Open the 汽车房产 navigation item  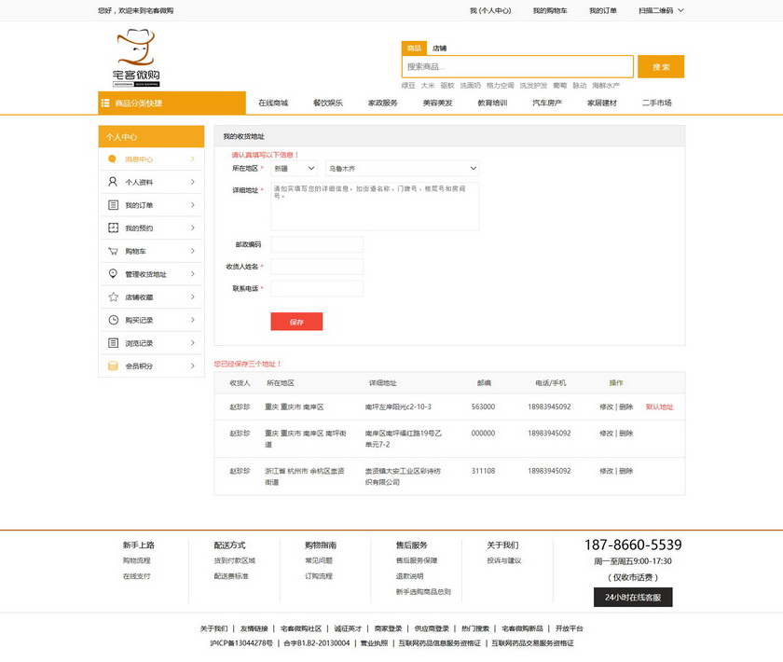pyautogui.click(x=547, y=103)
